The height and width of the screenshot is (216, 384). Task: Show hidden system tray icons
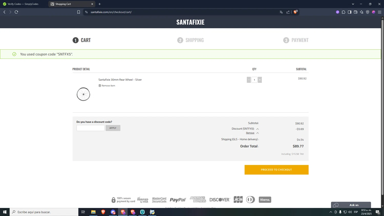331,212
